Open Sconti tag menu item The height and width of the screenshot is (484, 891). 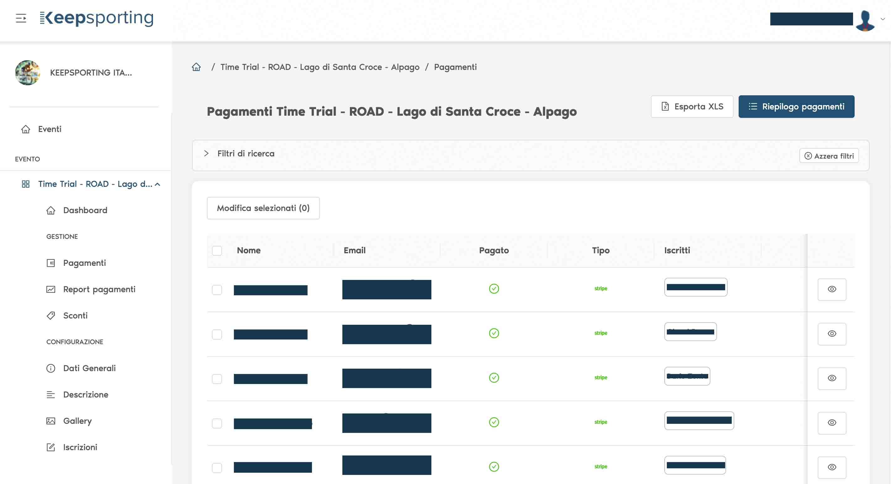(75, 316)
